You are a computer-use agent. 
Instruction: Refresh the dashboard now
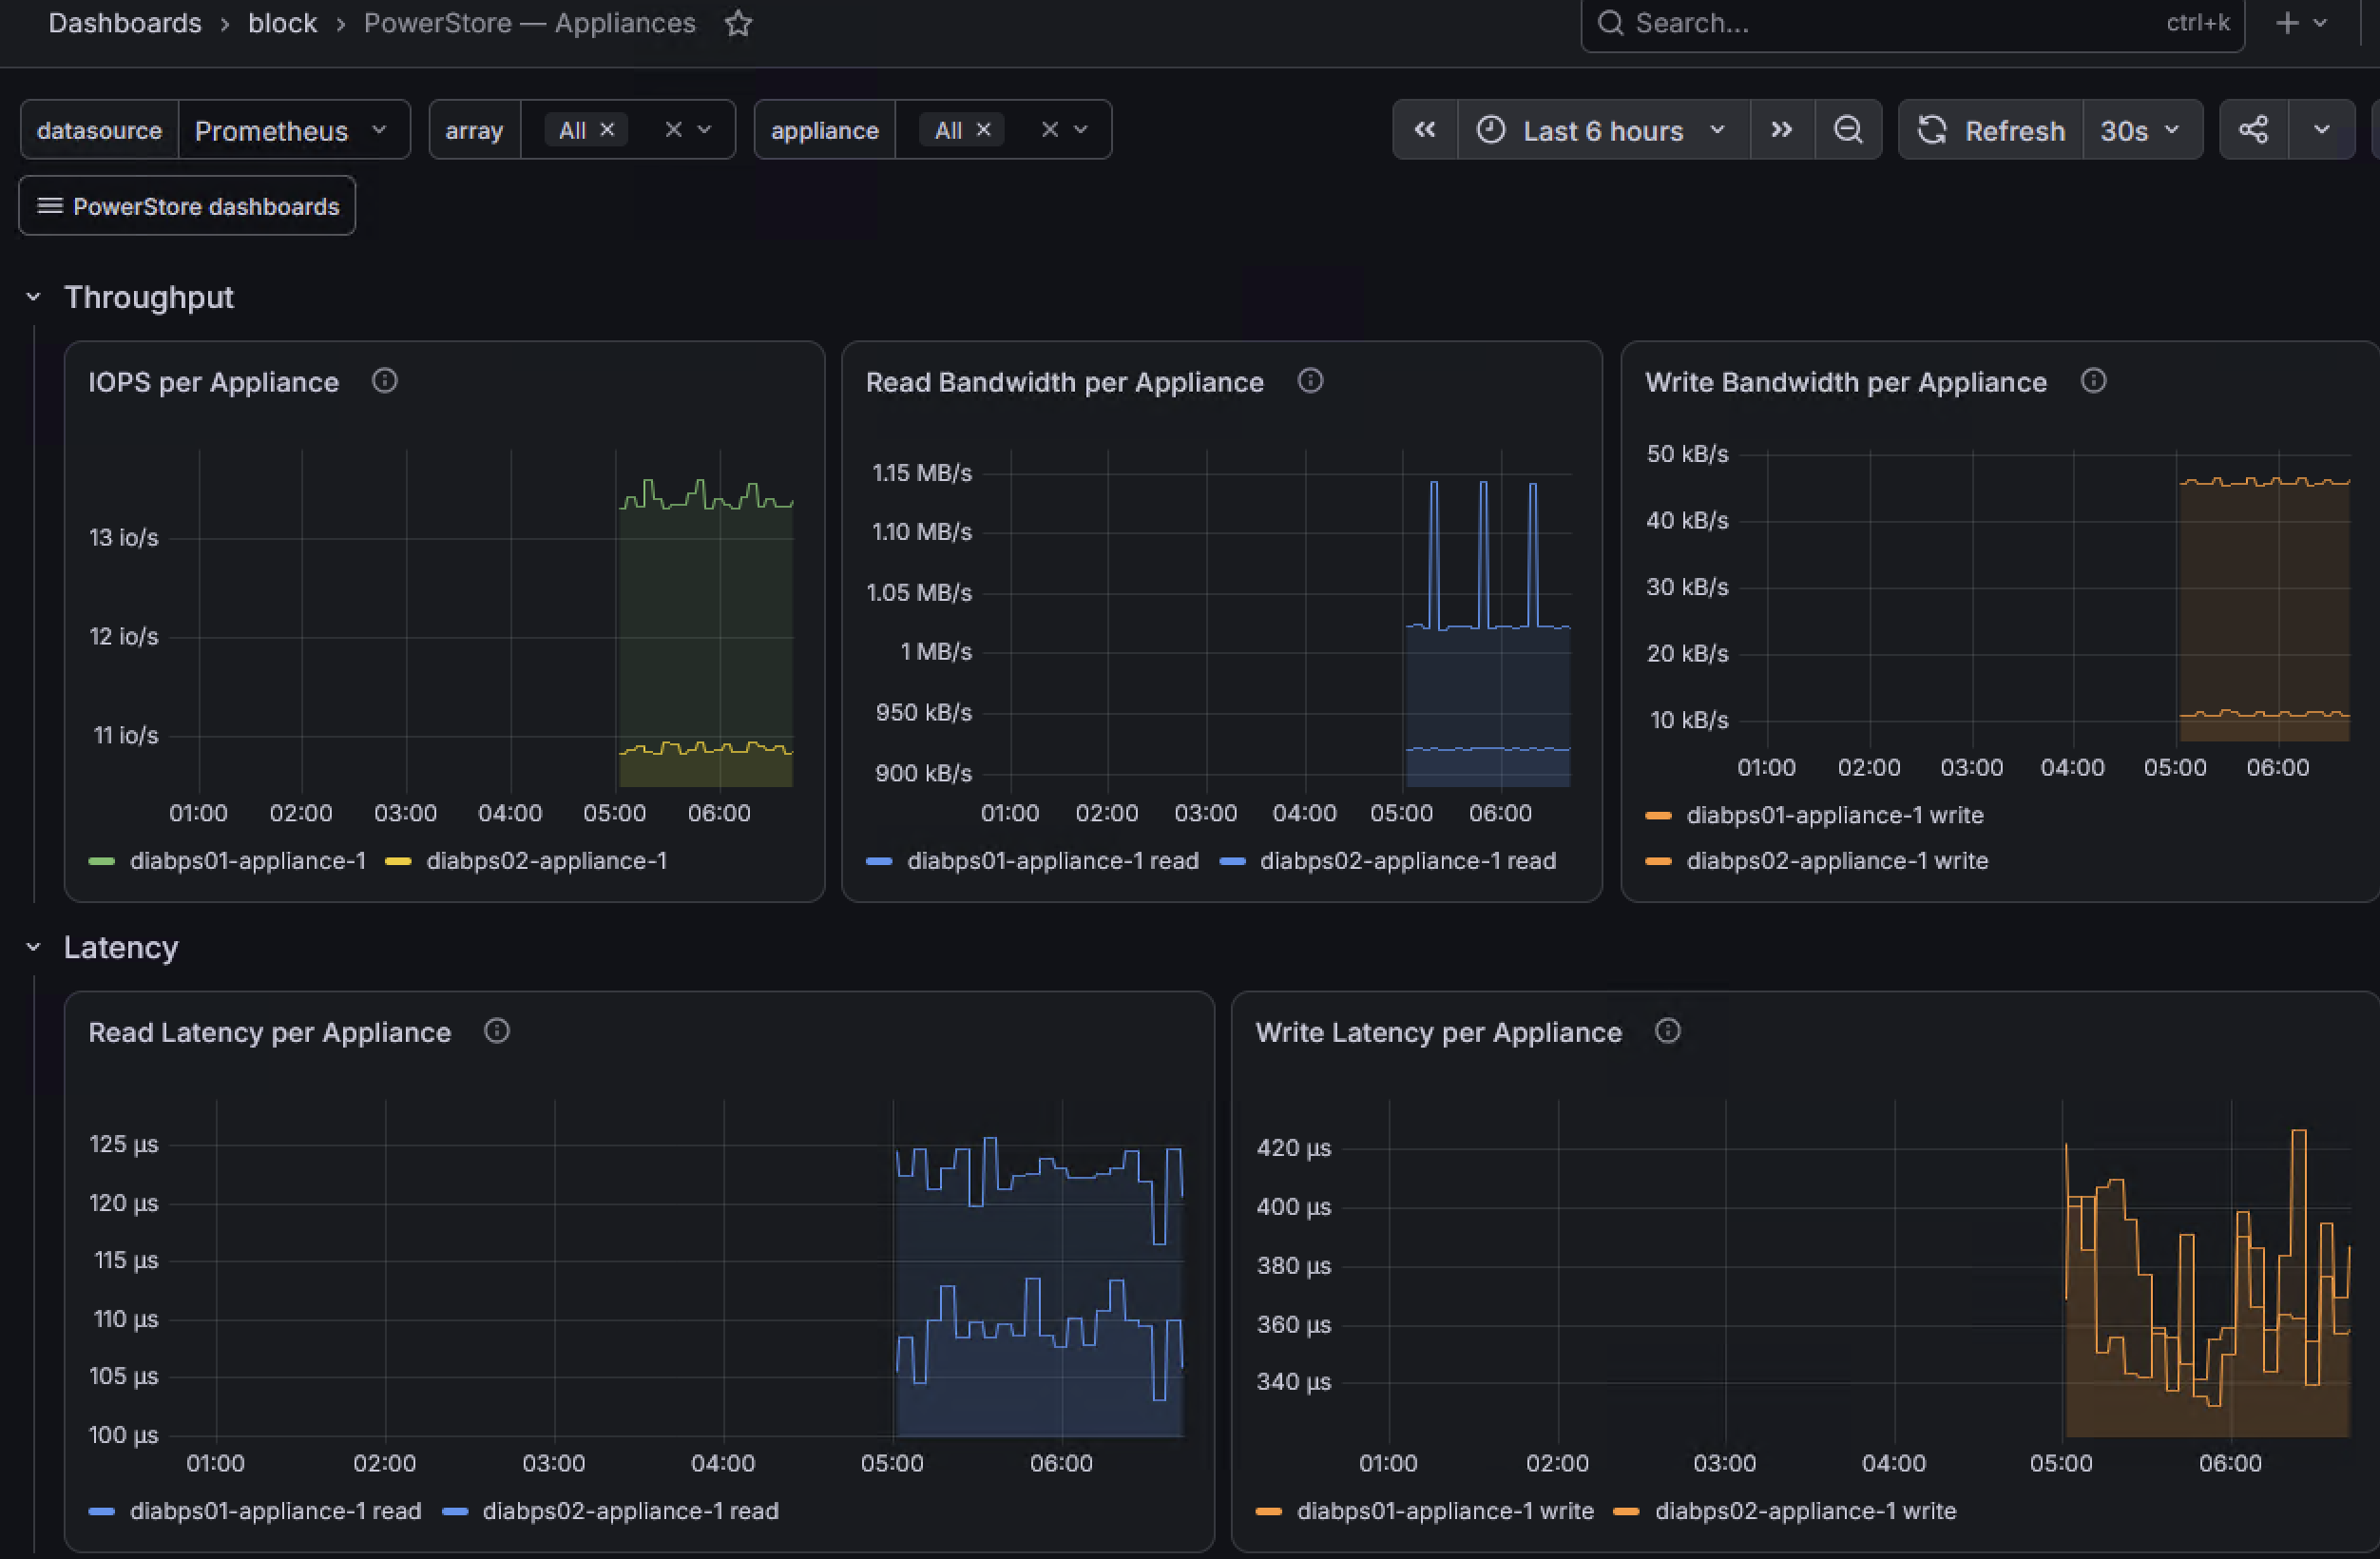[x=1991, y=130]
